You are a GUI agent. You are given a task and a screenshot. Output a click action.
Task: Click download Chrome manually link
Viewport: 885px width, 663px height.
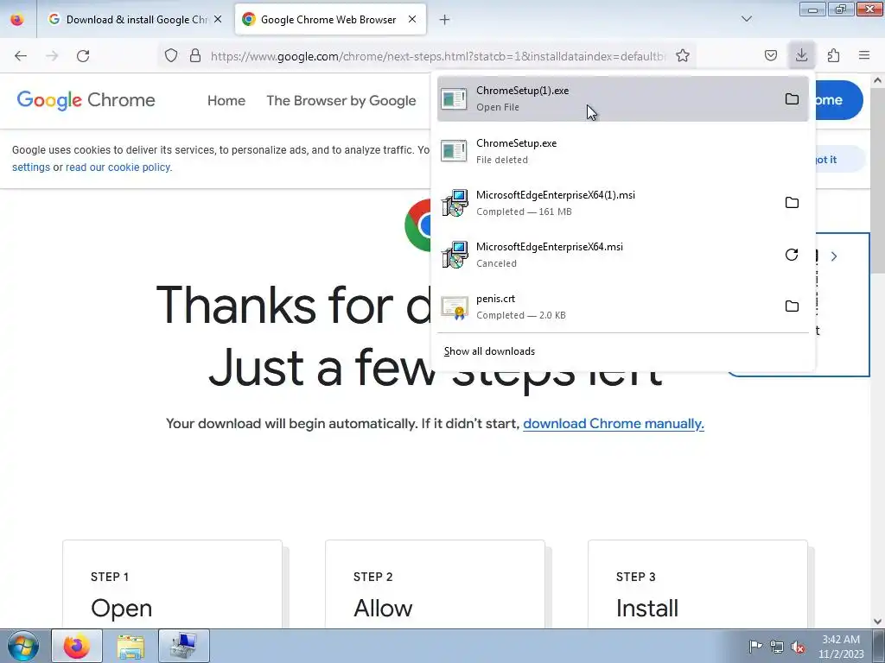coord(614,423)
